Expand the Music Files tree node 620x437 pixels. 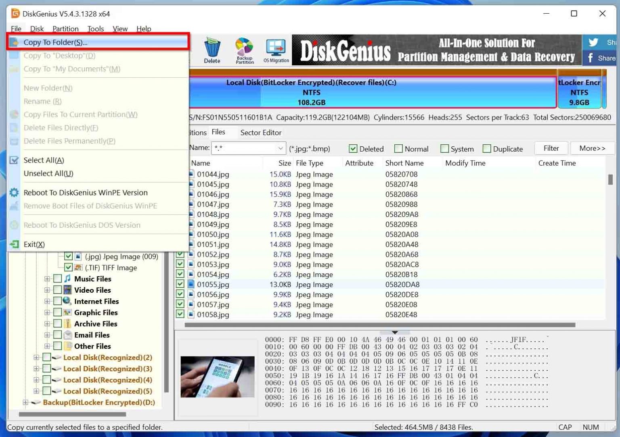47,278
